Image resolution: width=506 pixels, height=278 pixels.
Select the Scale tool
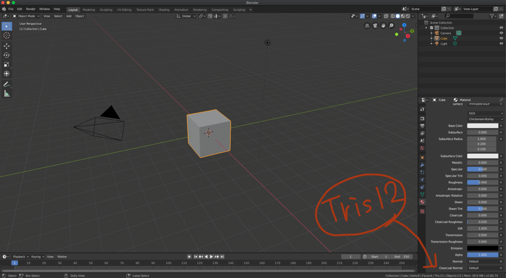point(7,64)
